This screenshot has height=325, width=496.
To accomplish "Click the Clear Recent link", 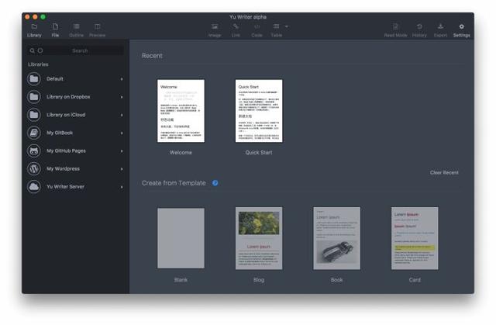I will [444, 172].
